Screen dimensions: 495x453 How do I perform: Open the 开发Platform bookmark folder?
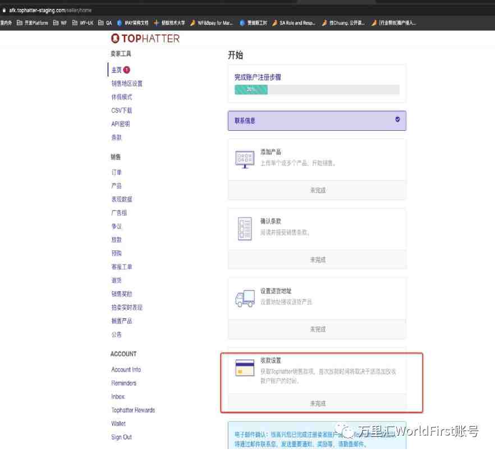tap(32, 22)
